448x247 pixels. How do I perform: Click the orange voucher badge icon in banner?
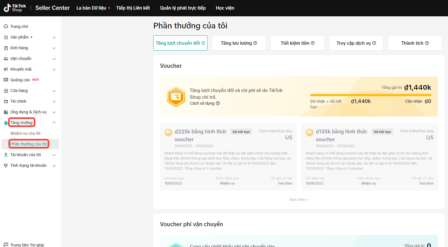click(x=176, y=96)
